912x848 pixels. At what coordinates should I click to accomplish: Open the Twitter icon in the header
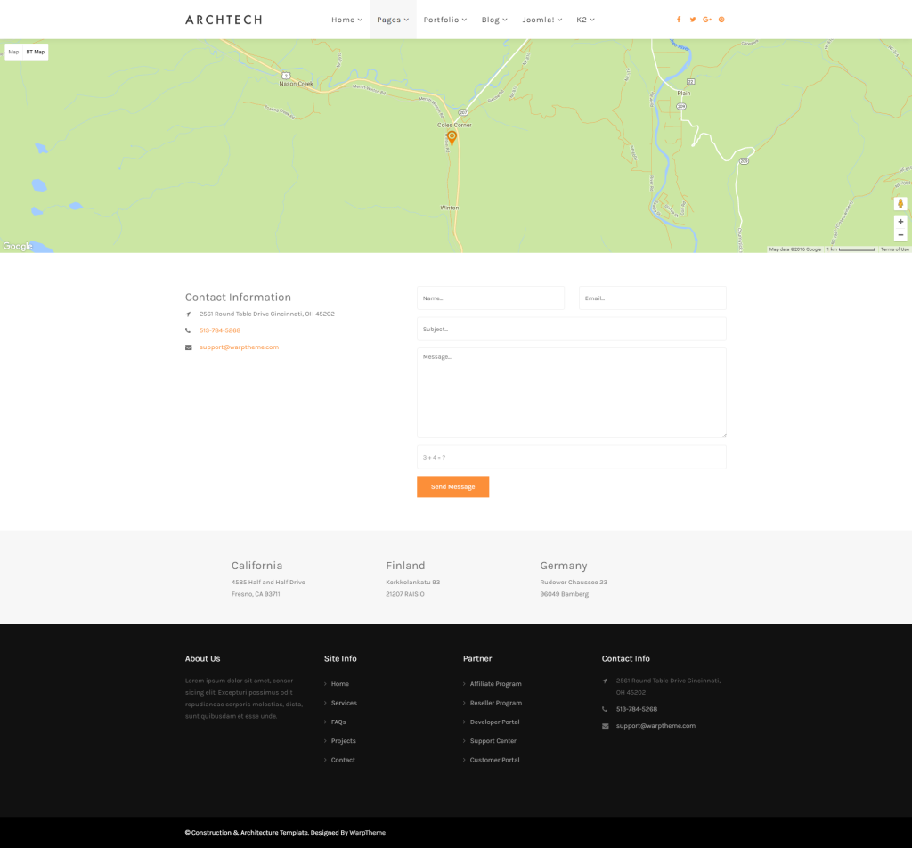(693, 19)
